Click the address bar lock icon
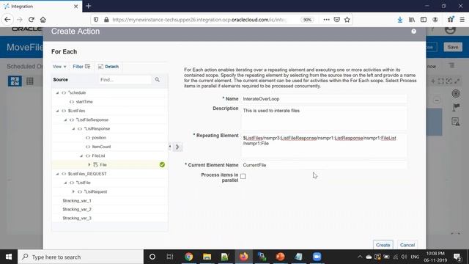469x264 pixels. tap(106, 20)
